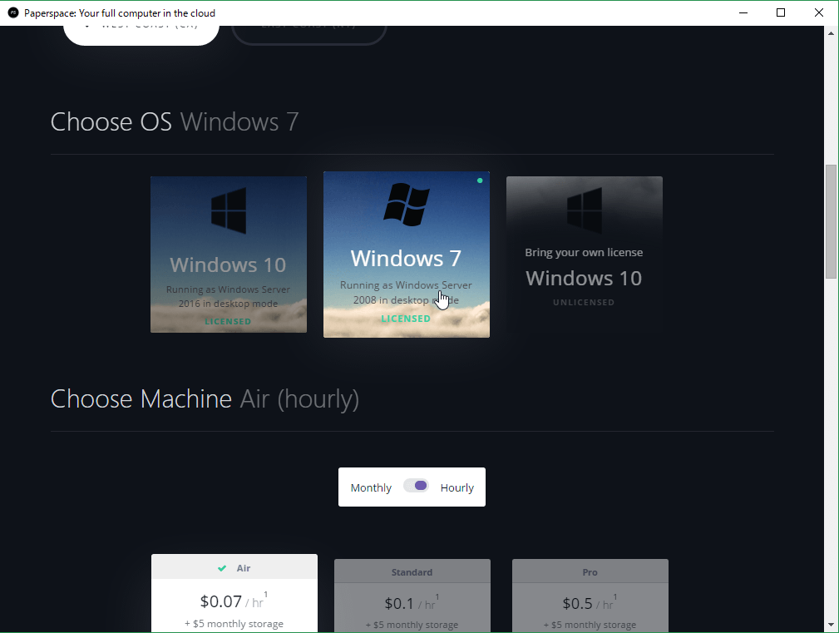Click the $0.5 / hr price
This screenshot has height=633, width=839.
(x=590, y=603)
